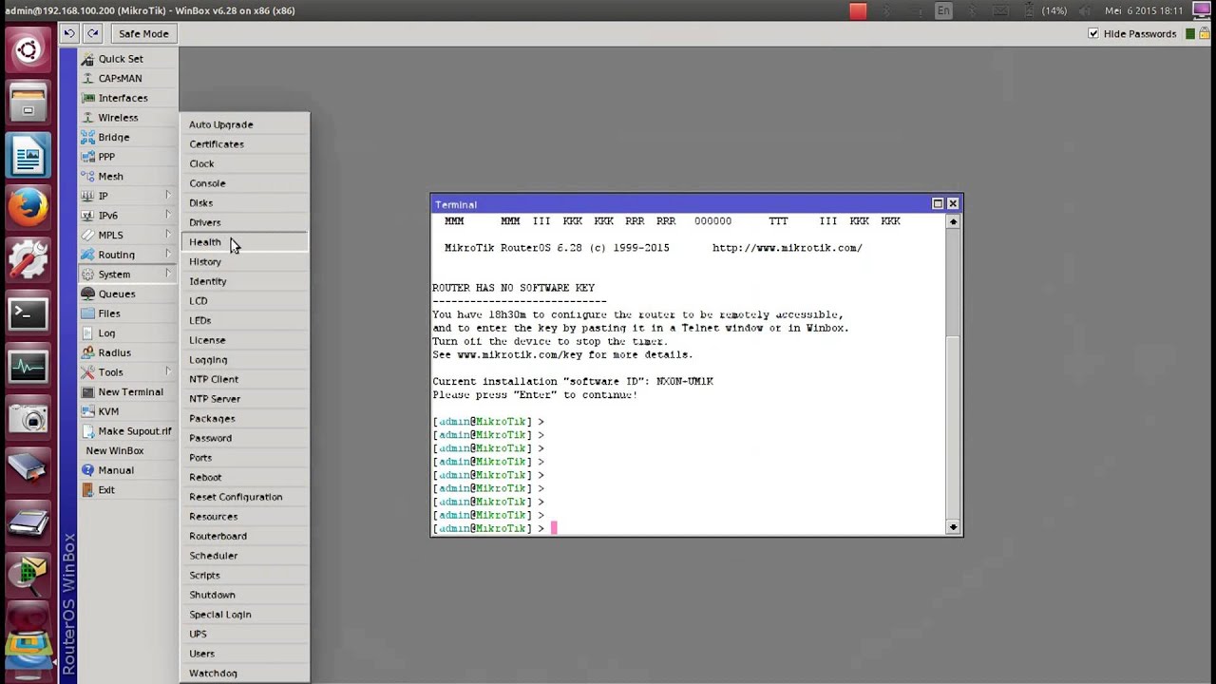Click the Log icon in the sidebar
The image size is (1216, 684).
click(88, 333)
